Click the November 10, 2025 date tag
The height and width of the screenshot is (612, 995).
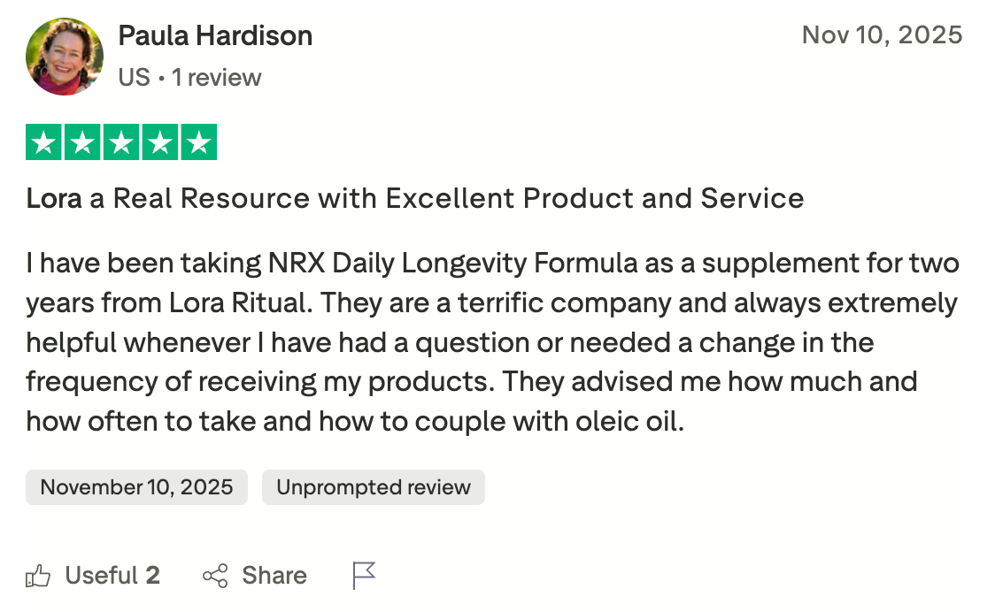[135, 486]
